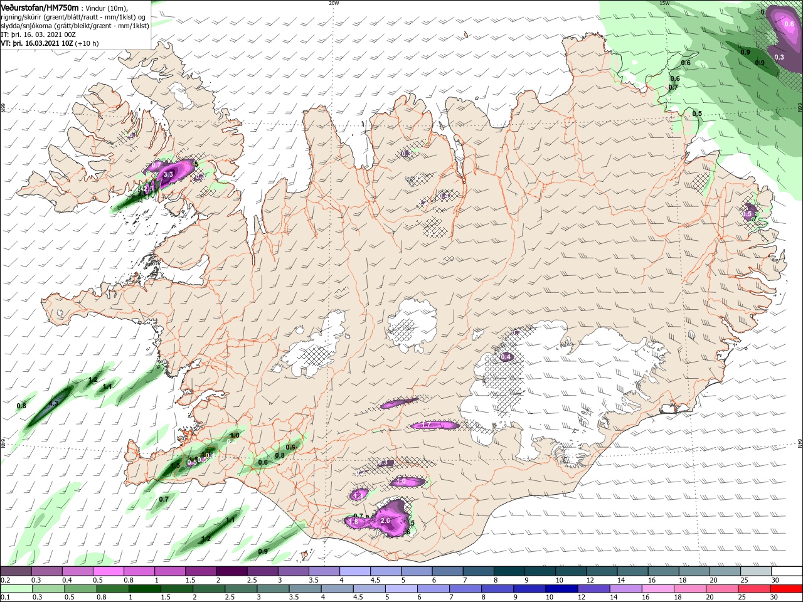The image size is (803, 602).
Task: Click the 1.0 rain value near Reykjavik
Action: coord(235,435)
